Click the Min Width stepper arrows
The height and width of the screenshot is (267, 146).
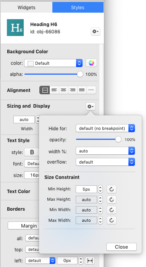tap(100, 210)
